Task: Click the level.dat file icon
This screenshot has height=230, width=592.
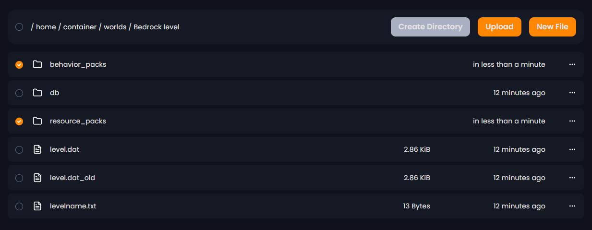Action: pyautogui.click(x=37, y=149)
